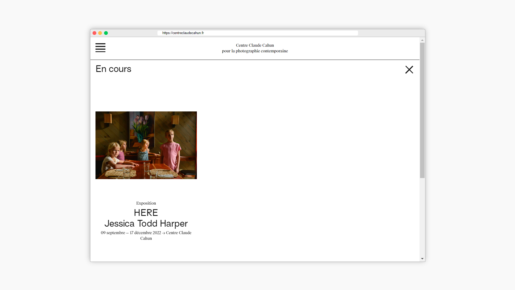Click the En cours heading
515x290 pixels.
[113, 69]
